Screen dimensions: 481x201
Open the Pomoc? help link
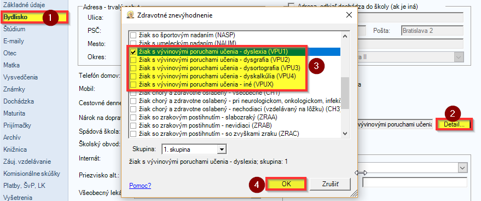coord(140,186)
